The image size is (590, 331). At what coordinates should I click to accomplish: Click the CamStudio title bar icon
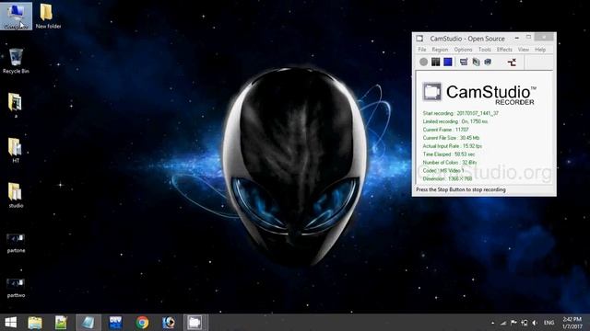point(420,39)
